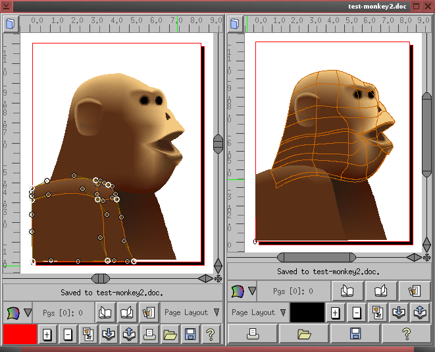
Task: Click left pane Pgs [0]: 0 label
Action: click(x=63, y=313)
